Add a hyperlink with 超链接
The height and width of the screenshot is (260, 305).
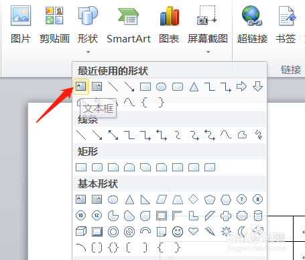pyautogui.click(x=252, y=25)
